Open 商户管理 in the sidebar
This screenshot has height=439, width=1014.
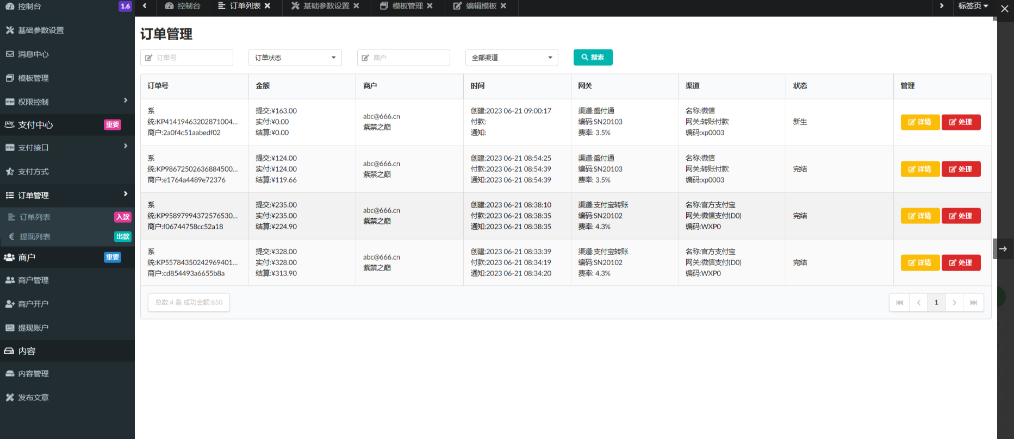(x=67, y=280)
